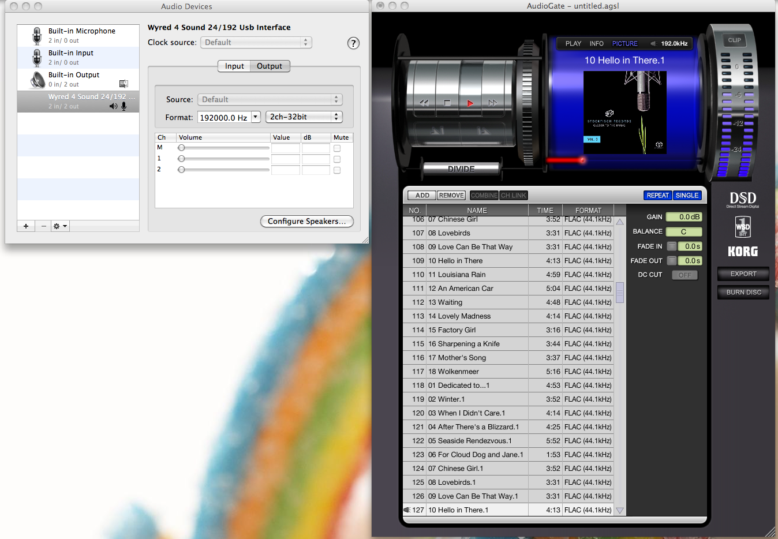
Task: Open the Clock source dropdown
Action: [x=256, y=43]
